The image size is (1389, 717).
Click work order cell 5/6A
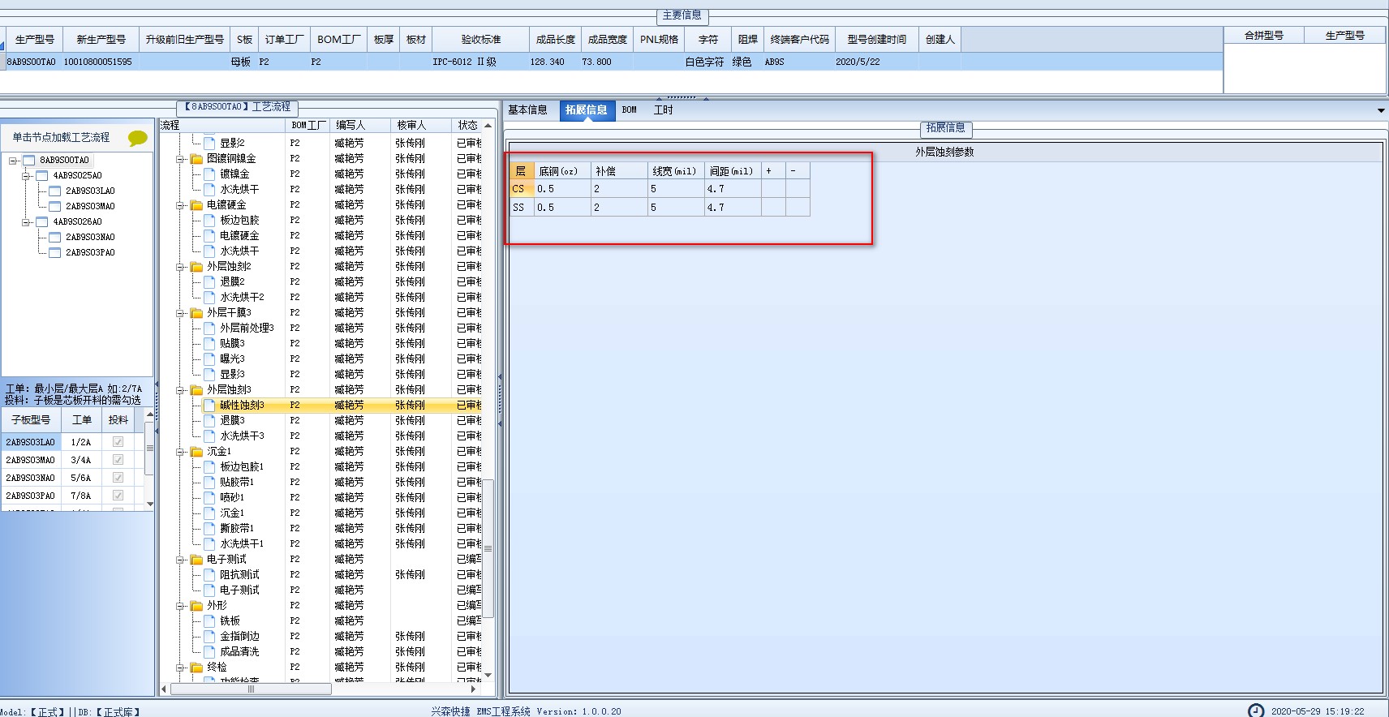point(81,478)
